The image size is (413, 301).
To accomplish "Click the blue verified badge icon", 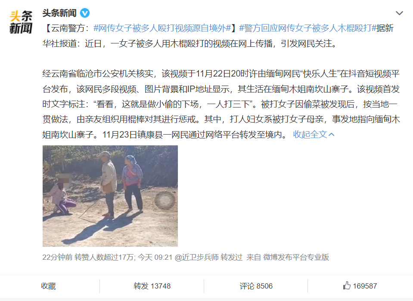I will (85, 13).
